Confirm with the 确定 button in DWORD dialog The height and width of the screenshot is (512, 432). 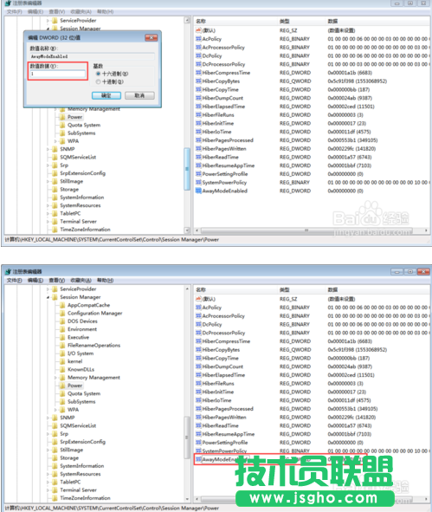[x=106, y=95]
